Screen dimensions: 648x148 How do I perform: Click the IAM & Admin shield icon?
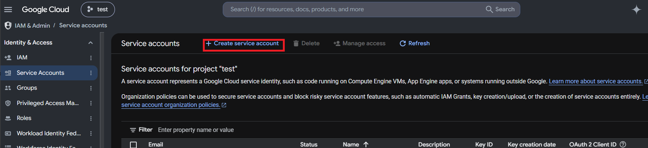(x=8, y=25)
